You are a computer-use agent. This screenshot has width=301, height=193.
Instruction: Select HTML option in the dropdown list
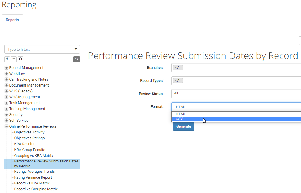click(236, 114)
